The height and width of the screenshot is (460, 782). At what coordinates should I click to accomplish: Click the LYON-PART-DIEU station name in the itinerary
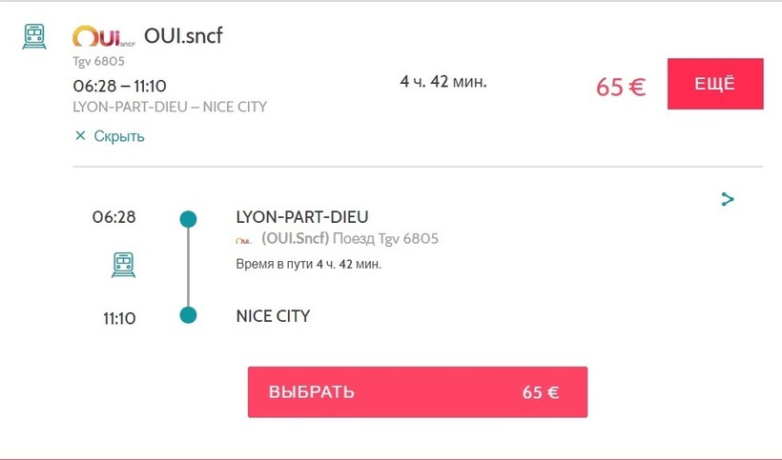[301, 217]
